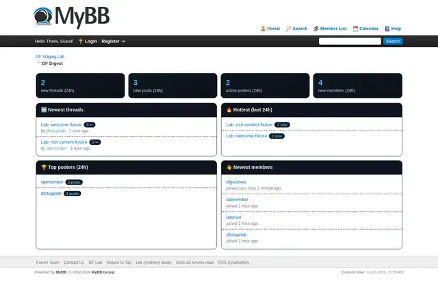438x294 pixels.
Task: Open digestnew member profile
Action: 236,182
